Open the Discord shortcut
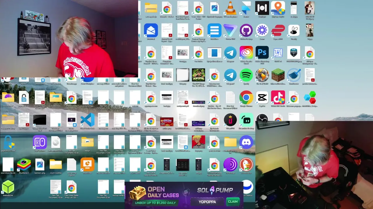373x209 pixels. 246,143
